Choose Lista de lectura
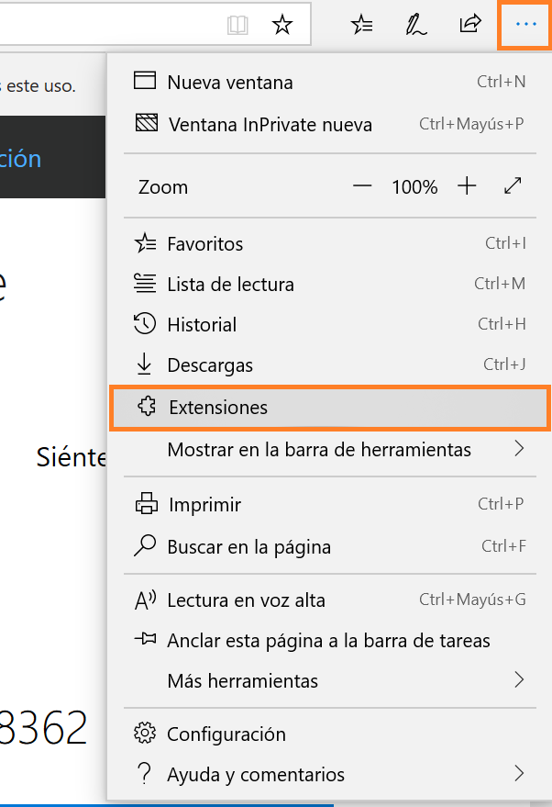 click(x=230, y=284)
